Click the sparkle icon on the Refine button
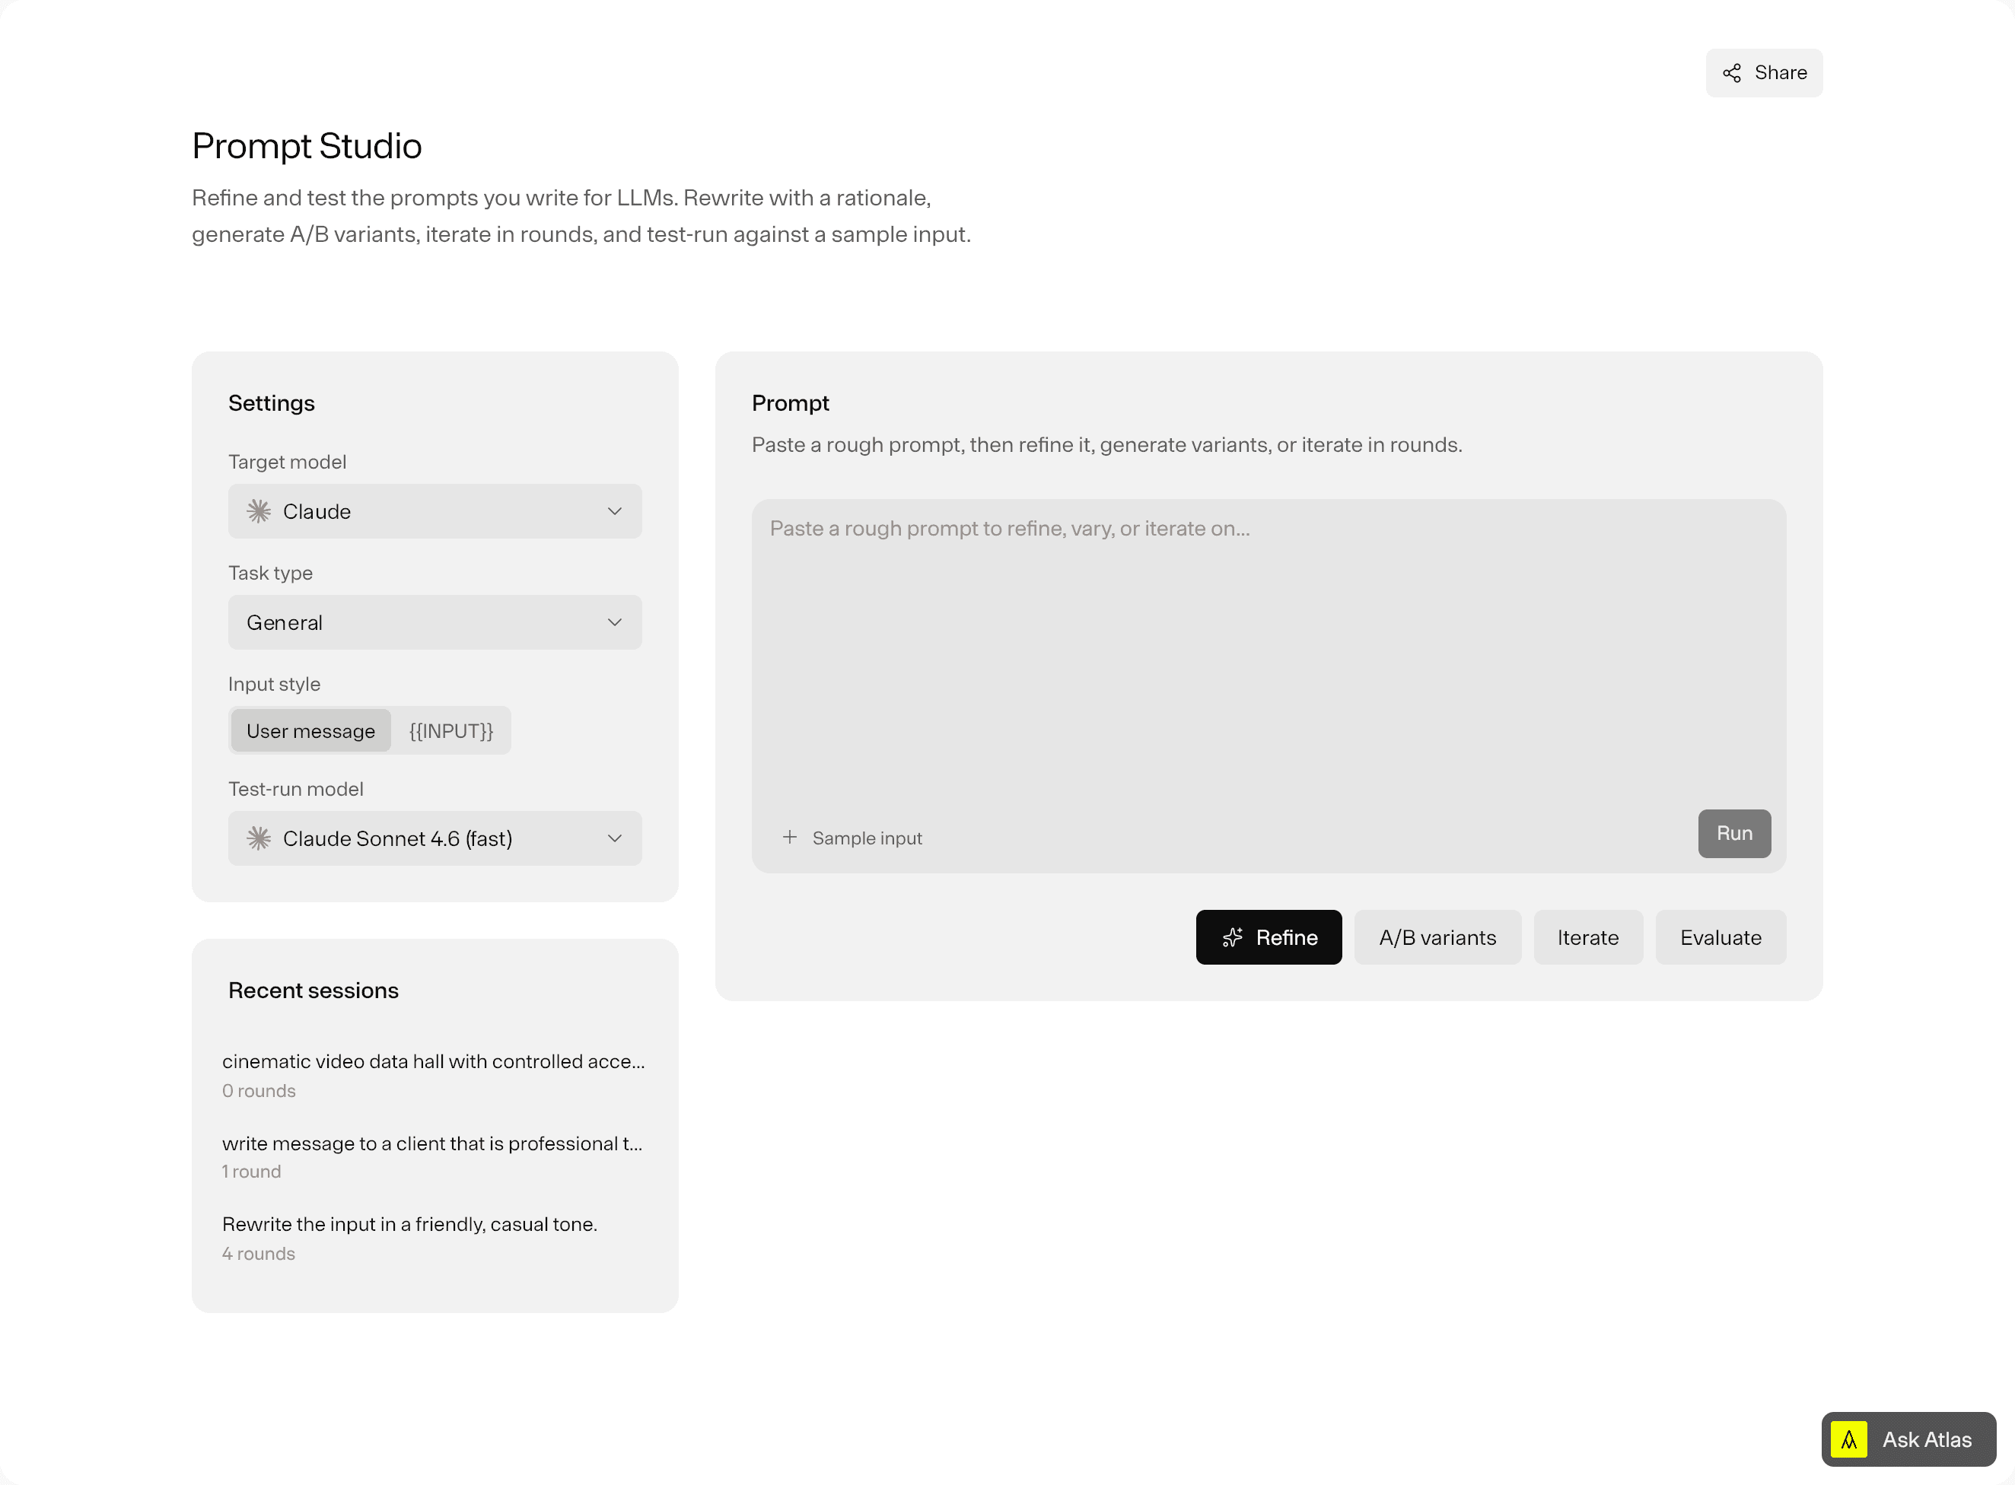 click(1233, 937)
